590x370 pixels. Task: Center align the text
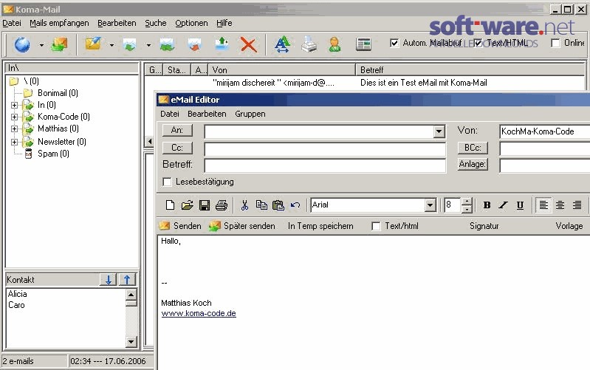point(560,205)
